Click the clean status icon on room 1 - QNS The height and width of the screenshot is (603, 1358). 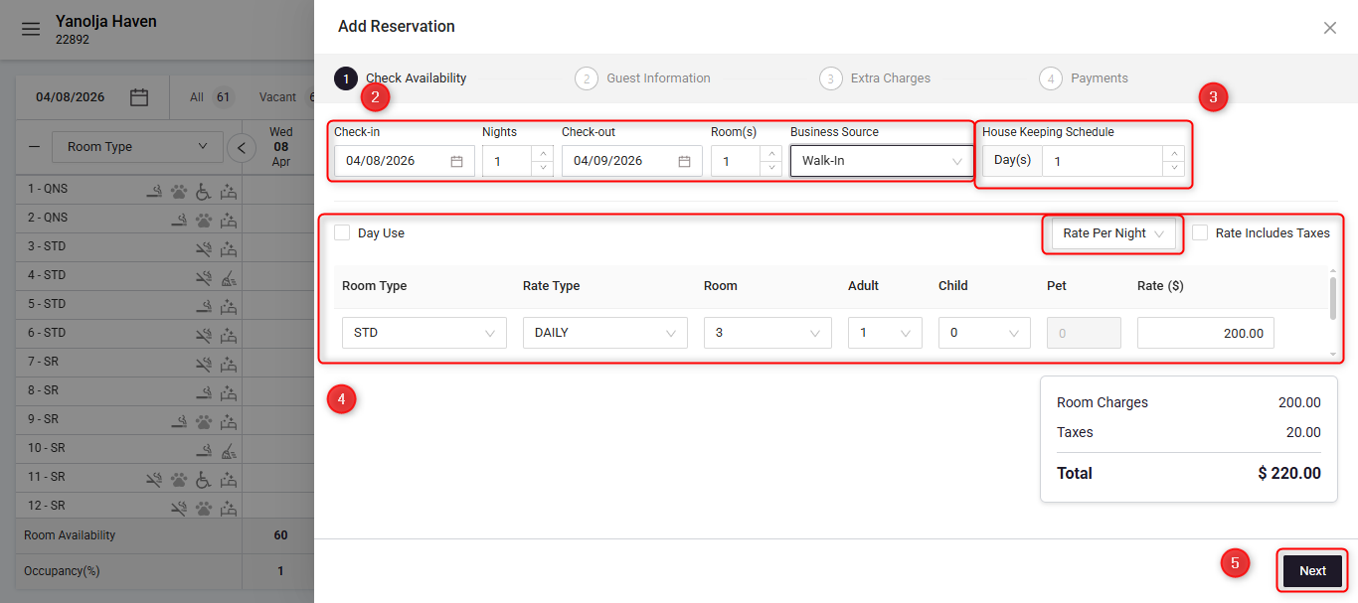[x=229, y=191]
